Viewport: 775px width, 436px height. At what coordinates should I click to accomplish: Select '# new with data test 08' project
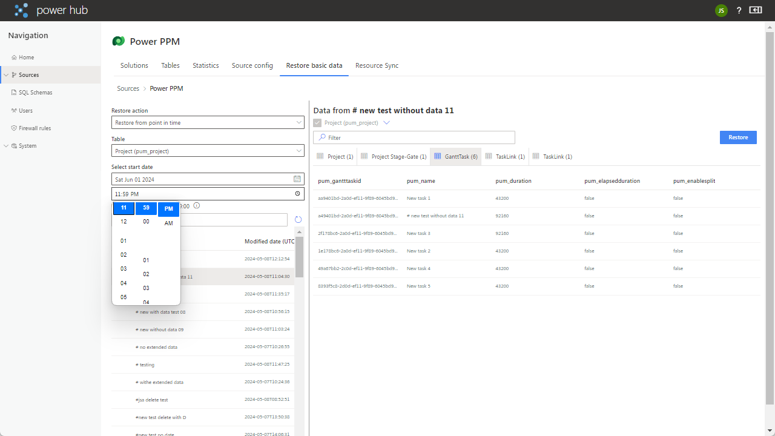(x=203, y=312)
